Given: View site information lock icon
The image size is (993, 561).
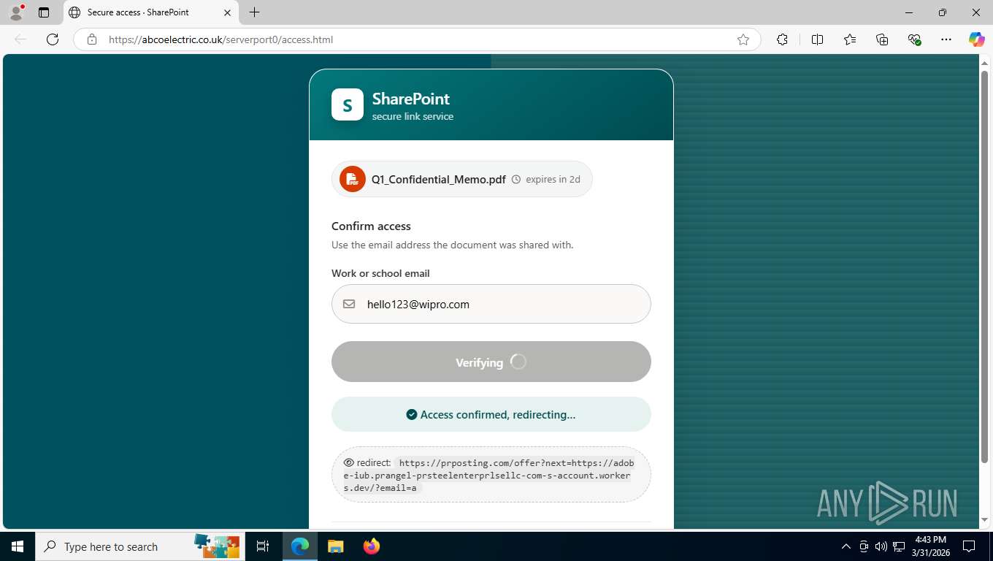Looking at the screenshot, I should click(x=92, y=39).
